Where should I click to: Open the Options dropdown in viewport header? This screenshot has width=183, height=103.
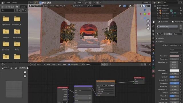(x=146, y=3)
